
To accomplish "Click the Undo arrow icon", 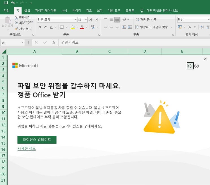I will (13, 3).
